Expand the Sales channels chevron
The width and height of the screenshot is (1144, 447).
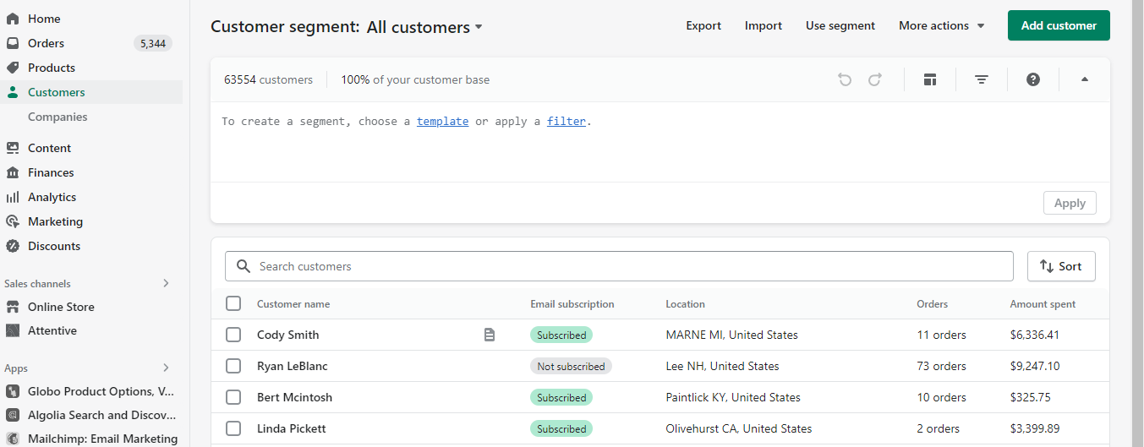[166, 284]
